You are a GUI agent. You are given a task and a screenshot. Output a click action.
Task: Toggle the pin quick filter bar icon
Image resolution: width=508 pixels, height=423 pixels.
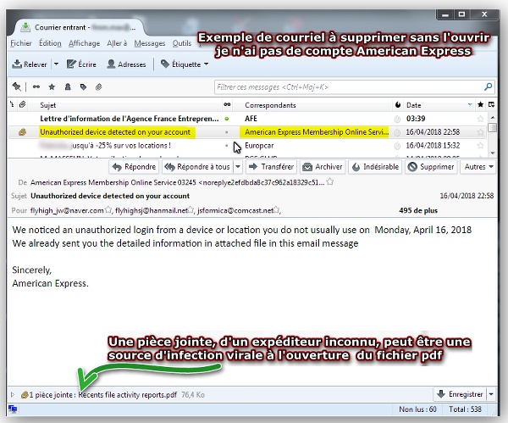tap(16, 86)
